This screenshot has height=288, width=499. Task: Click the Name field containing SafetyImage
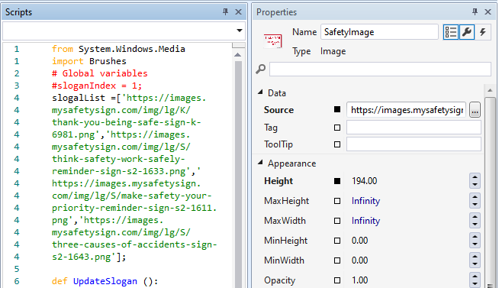tap(379, 32)
